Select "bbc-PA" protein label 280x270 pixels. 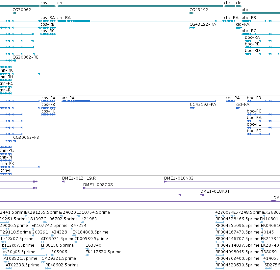254,118
